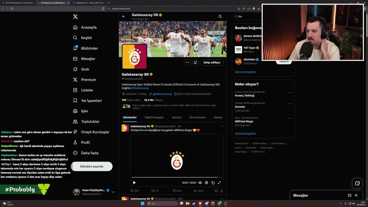Compose new message in Mesajlar drawer

point(350,195)
